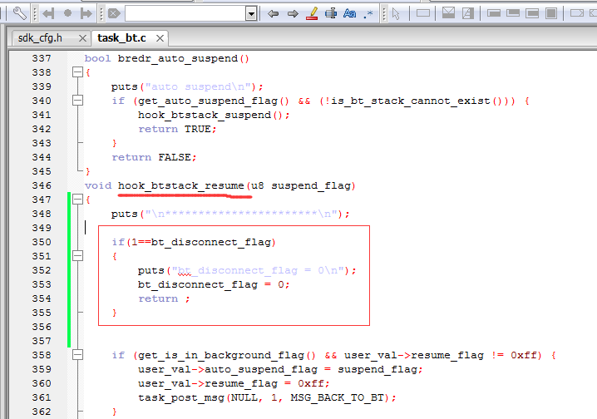Click the 'user_val->resume_flag = 0xff;' statement
The height and width of the screenshot is (419, 597).
pyautogui.click(x=234, y=383)
